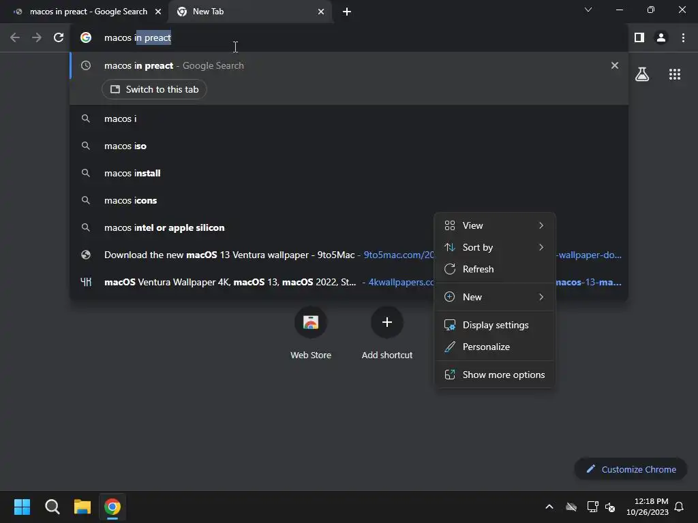Select 'macos in preact - Google Search' suggestion
The height and width of the screenshot is (523, 698).
349,65
